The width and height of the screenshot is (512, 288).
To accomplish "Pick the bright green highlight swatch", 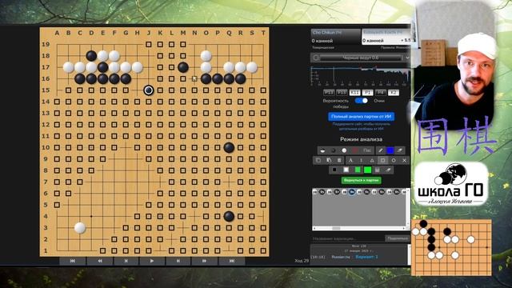I will pos(368,170).
